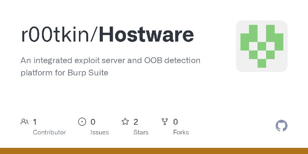The height and width of the screenshot is (154, 308).
Task: Click the issues circle icon
Action: 82,122
